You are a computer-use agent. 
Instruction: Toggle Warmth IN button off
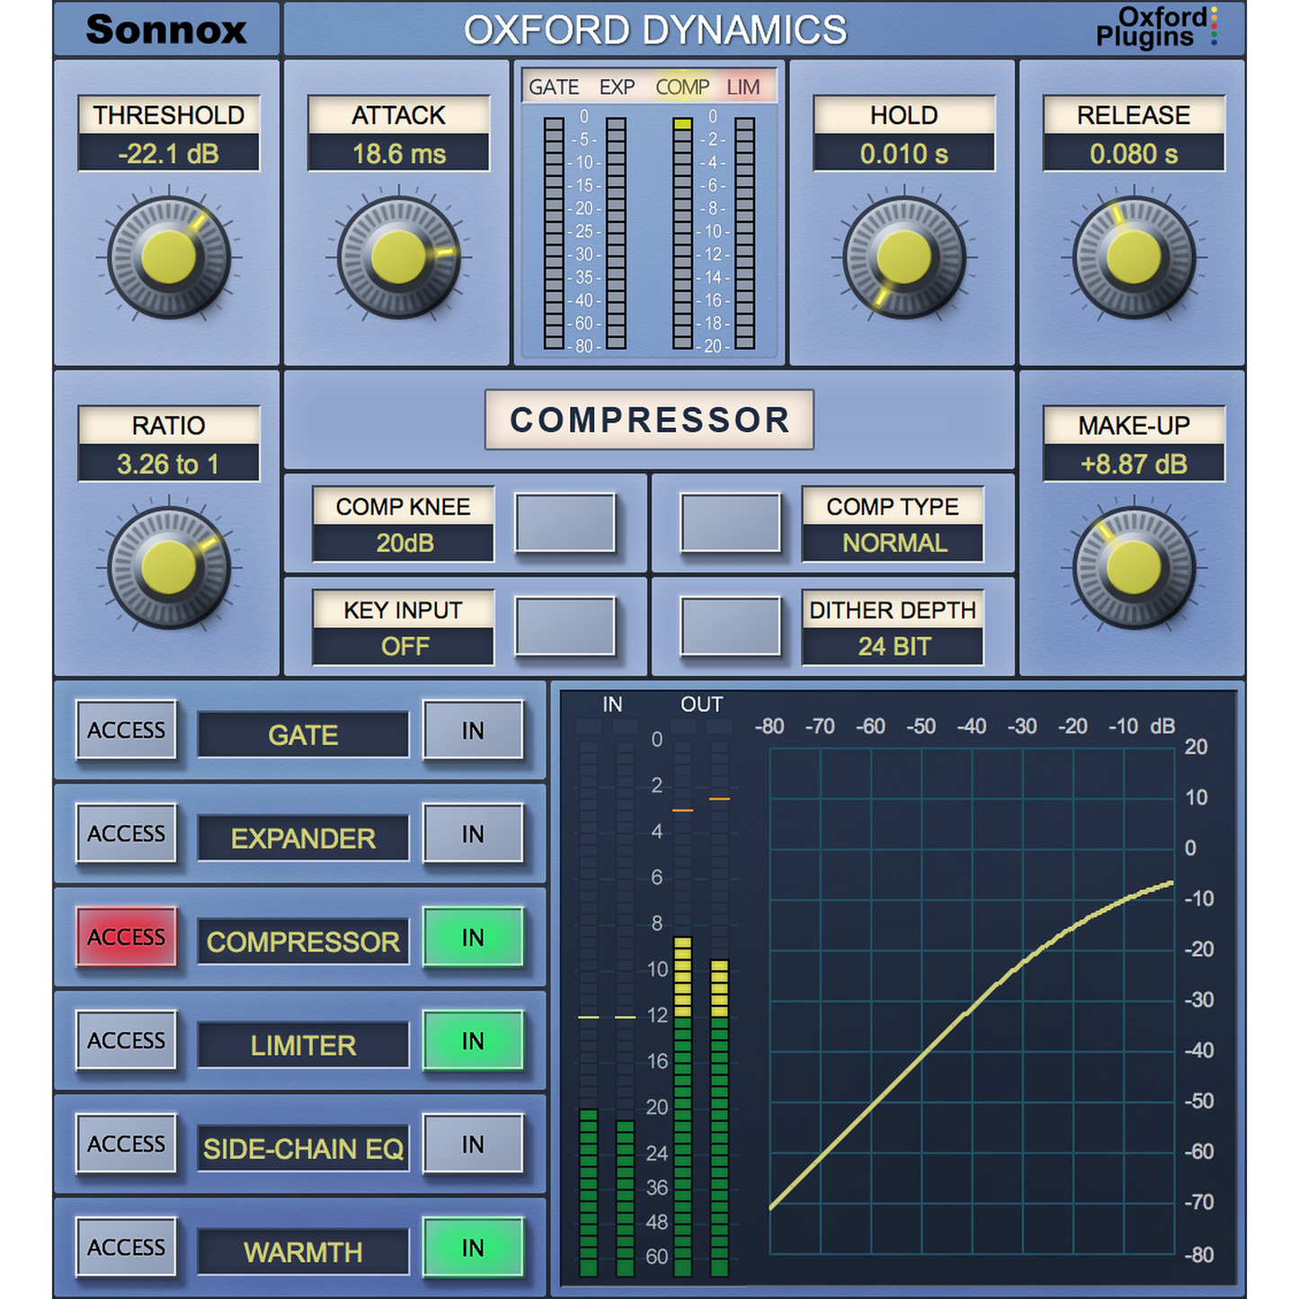[473, 1248]
